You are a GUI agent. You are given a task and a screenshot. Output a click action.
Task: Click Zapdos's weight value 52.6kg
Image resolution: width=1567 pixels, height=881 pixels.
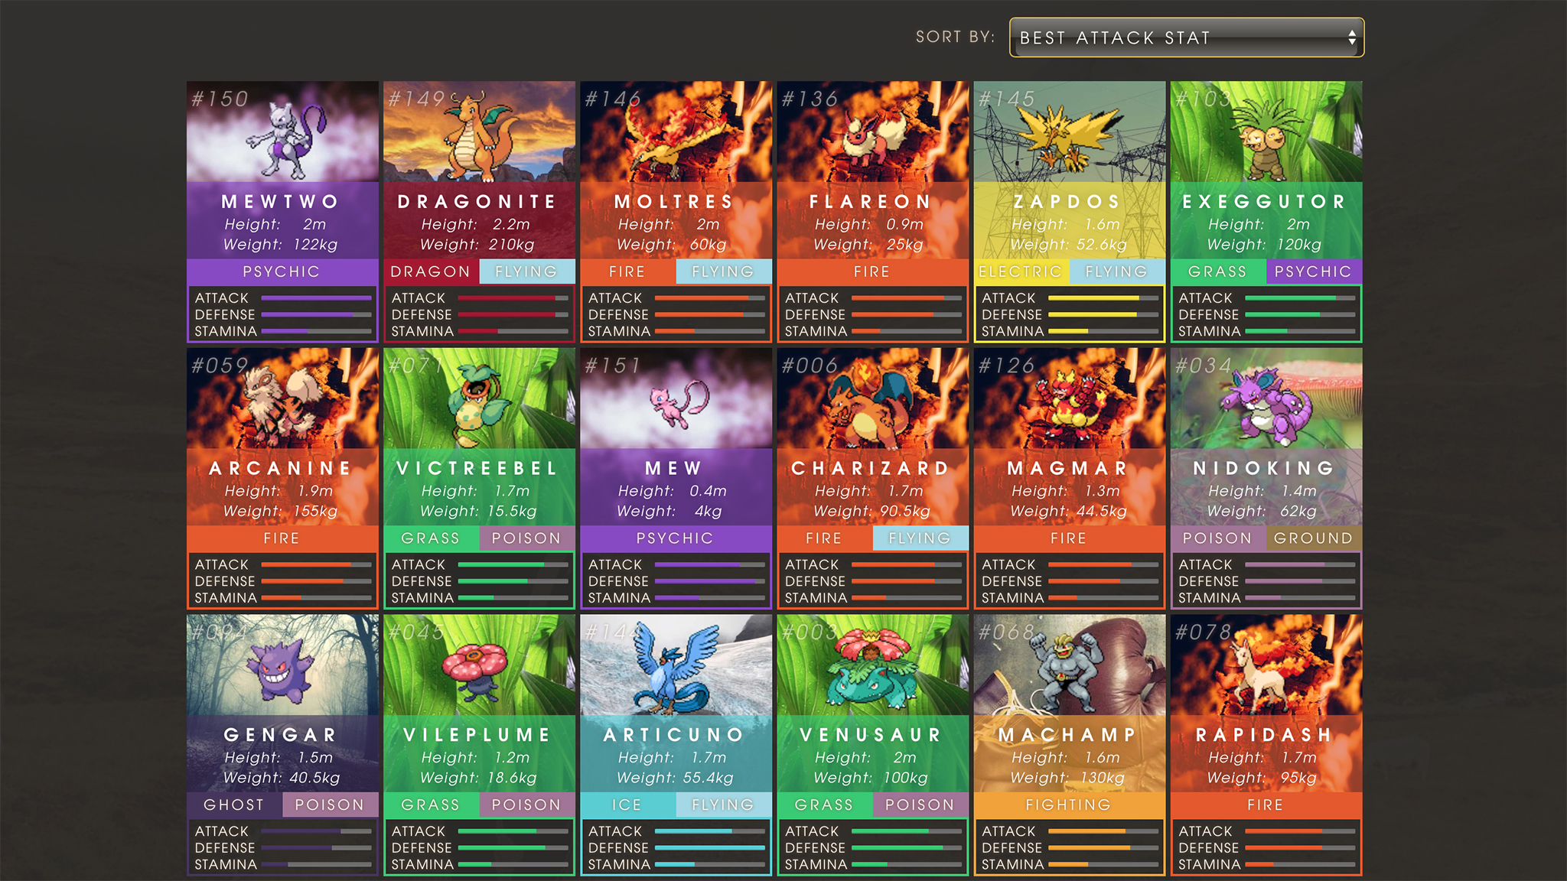point(1102,245)
